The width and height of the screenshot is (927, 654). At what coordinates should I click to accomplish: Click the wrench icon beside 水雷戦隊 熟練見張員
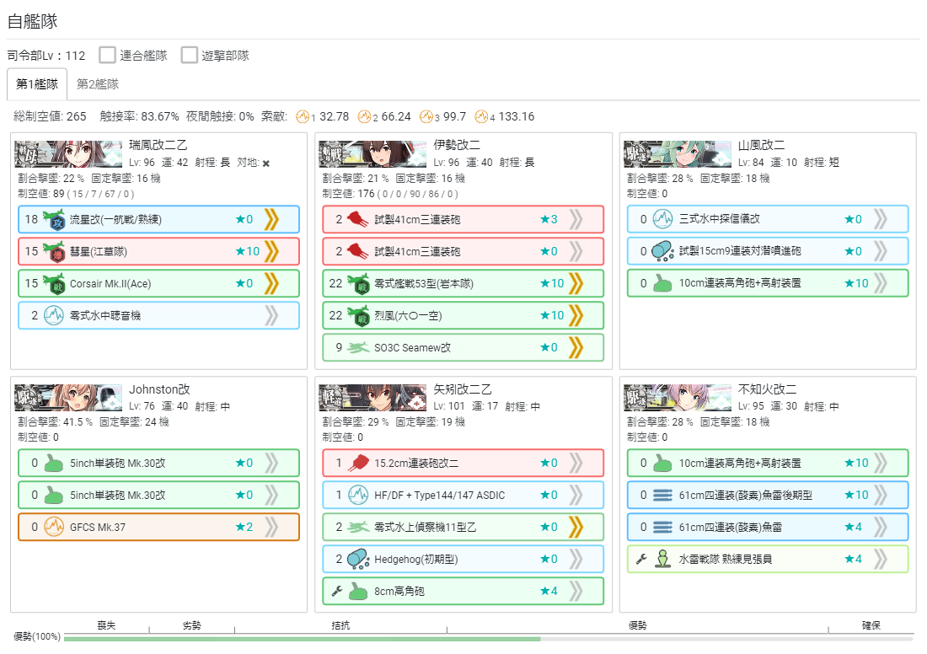[641, 559]
